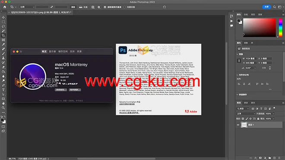Image resolution: width=285 pixels, height=160 pixels.
Task: Click the crop overlay grid options icon
Action: coord(93,7)
